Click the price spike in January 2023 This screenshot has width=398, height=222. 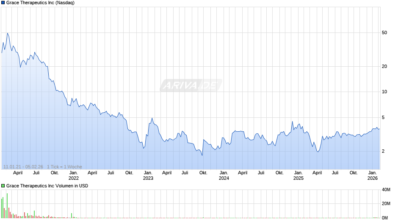click(152, 118)
